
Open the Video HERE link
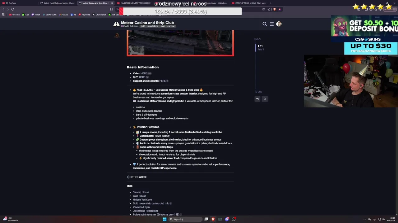[x=143, y=73]
